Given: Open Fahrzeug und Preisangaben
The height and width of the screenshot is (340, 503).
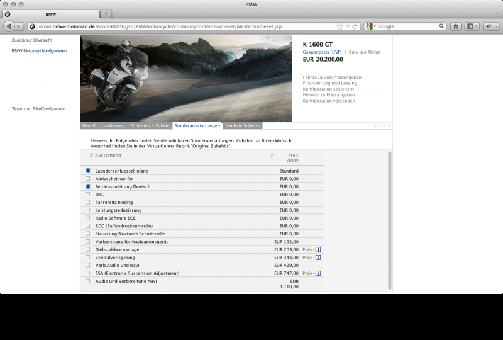Looking at the screenshot, I should (x=332, y=77).
